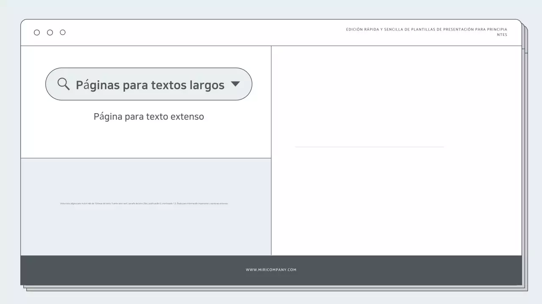Expand the category selector with the downward triangle
The width and height of the screenshot is (542, 304).
(236, 84)
